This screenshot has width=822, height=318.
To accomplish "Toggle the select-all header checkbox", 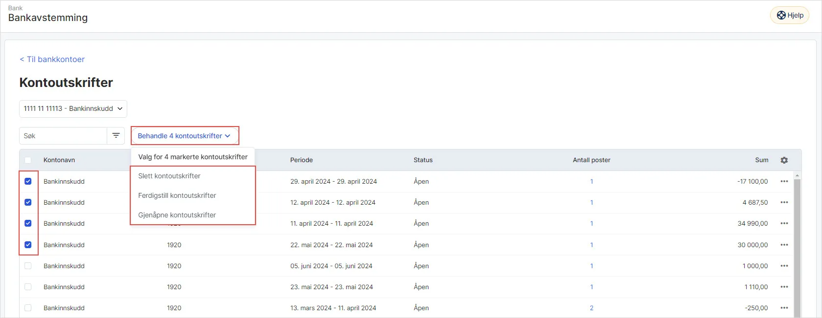I will [x=28, y=160].
